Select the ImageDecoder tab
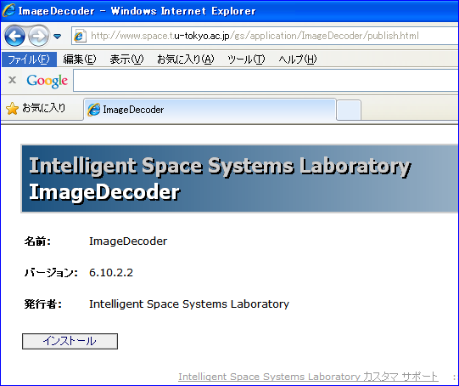 point(210,110)
